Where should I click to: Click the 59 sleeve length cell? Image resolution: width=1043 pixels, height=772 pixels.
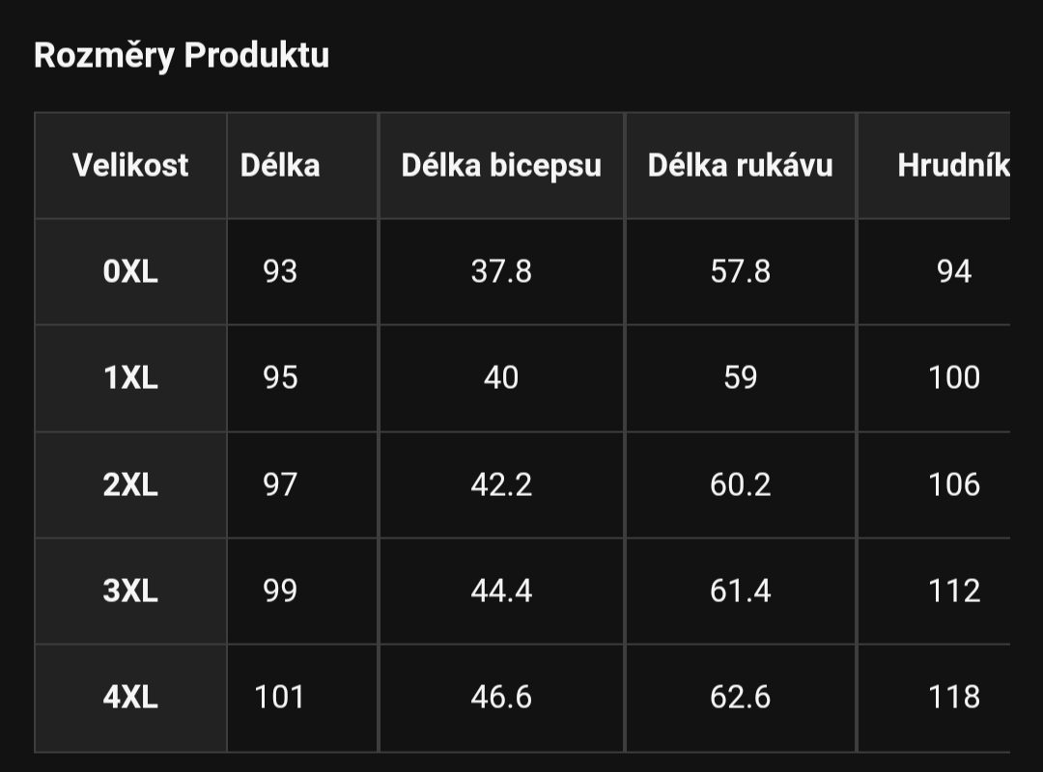[x=741, y=377]
